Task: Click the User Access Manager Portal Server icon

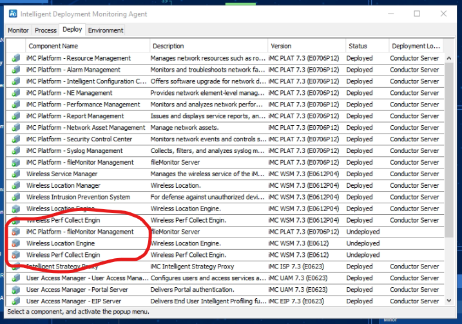Action: [16, 290]
